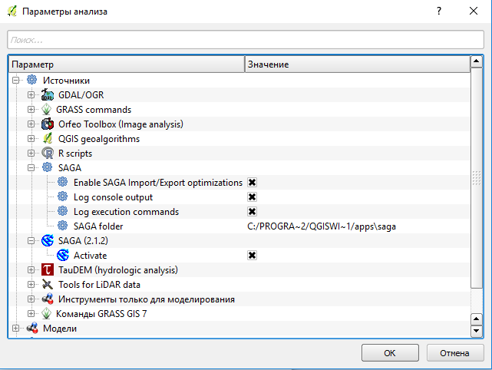Select the TauDEM (hydrologic analysis) label

click(x=118, y=270)
